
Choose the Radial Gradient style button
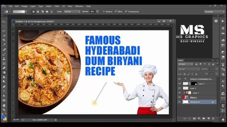tap(38, 12)
